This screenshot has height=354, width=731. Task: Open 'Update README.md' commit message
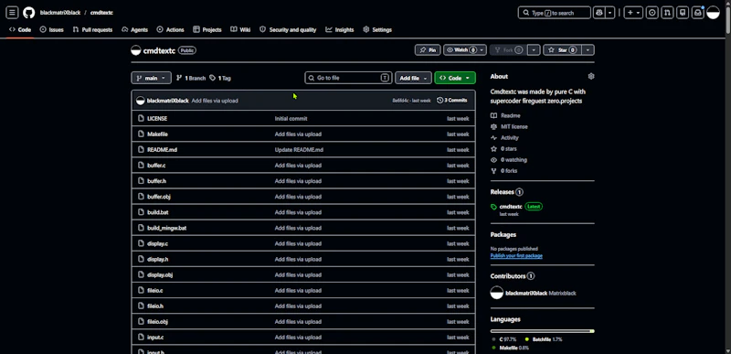[299, 150]
